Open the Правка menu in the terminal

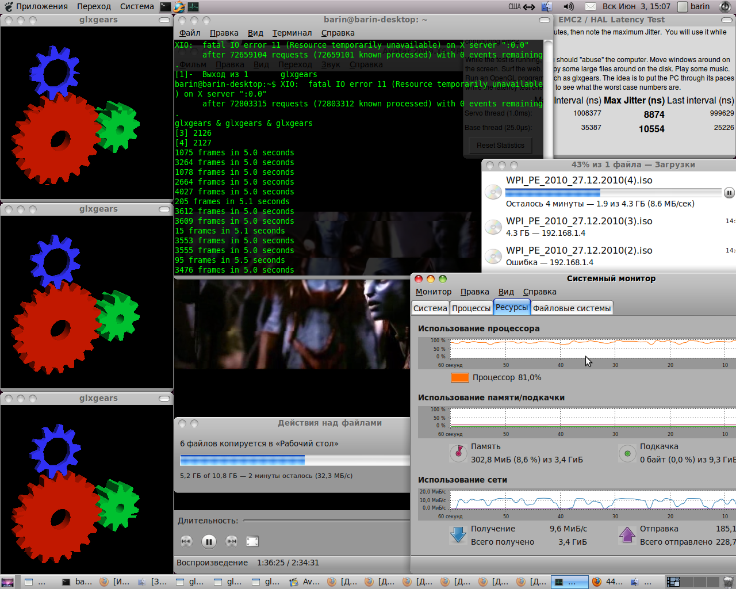(x=224, y=33)
